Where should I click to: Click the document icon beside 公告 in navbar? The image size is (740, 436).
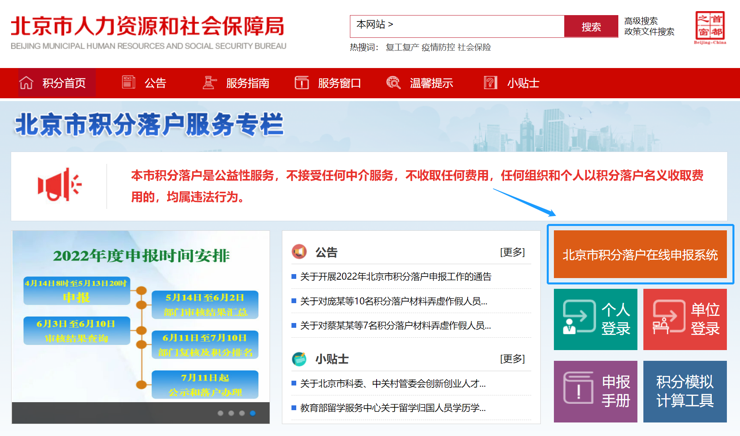[128, 82]
